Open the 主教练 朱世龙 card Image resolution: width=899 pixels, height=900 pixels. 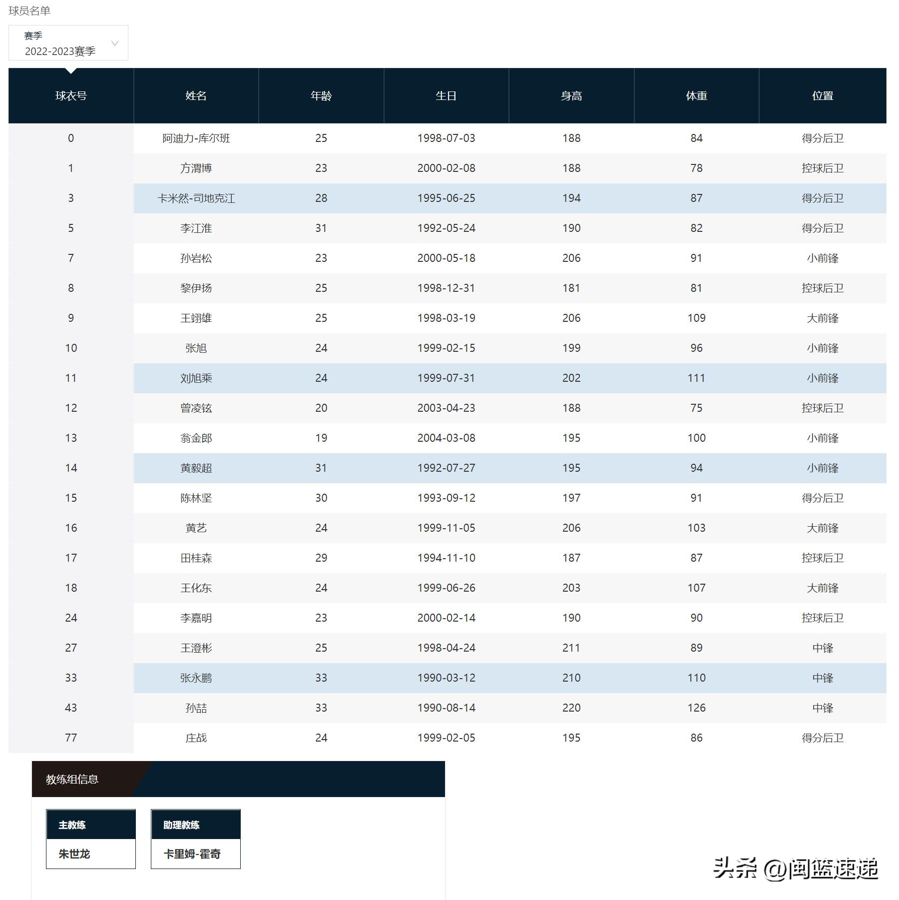click(91, 839)
